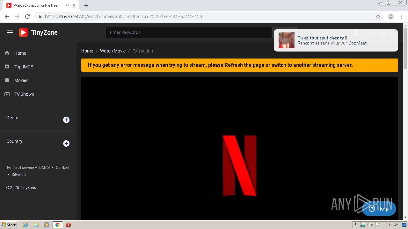Image resolution: width=408 pixels, height=229 pixels.
Task: Mute the tab audio icon
Action: tap(67, 5)
